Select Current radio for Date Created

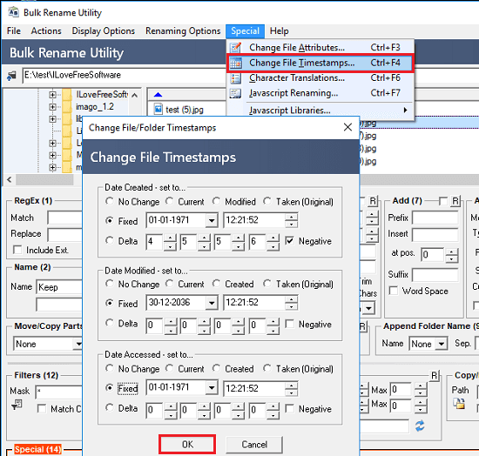coord(169,201)
